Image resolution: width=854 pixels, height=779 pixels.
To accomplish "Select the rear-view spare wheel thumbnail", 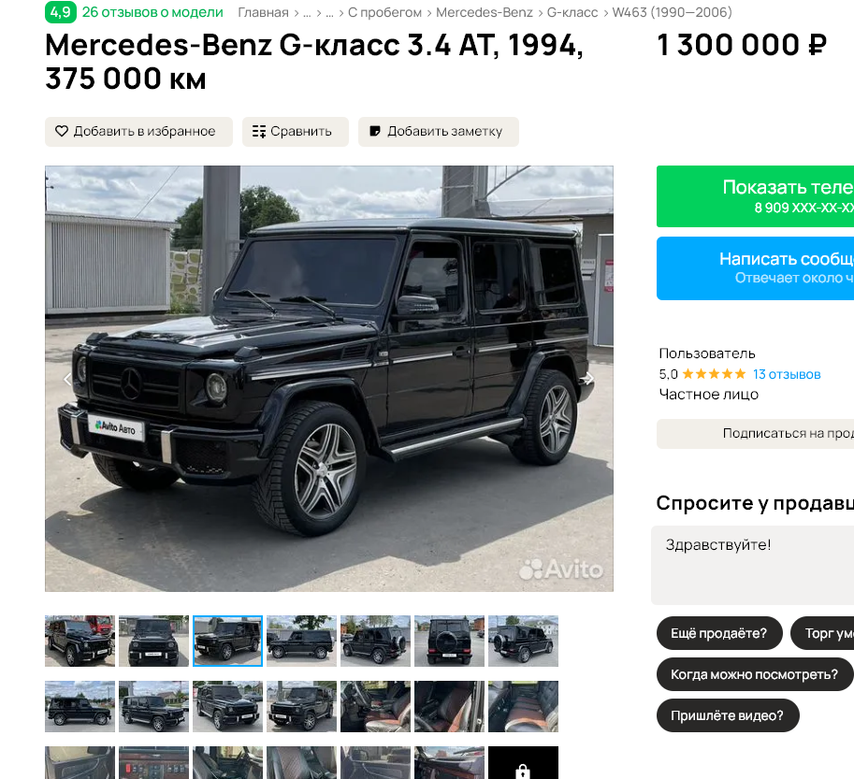I will point(449,641).
